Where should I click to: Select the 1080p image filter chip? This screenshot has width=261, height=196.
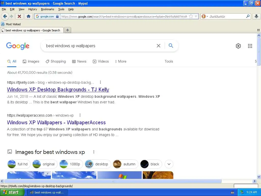[x=71, y=164]
